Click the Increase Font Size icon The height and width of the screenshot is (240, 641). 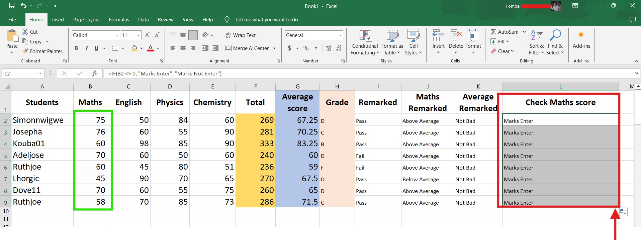pyautogui.click(x=147, y=35)
